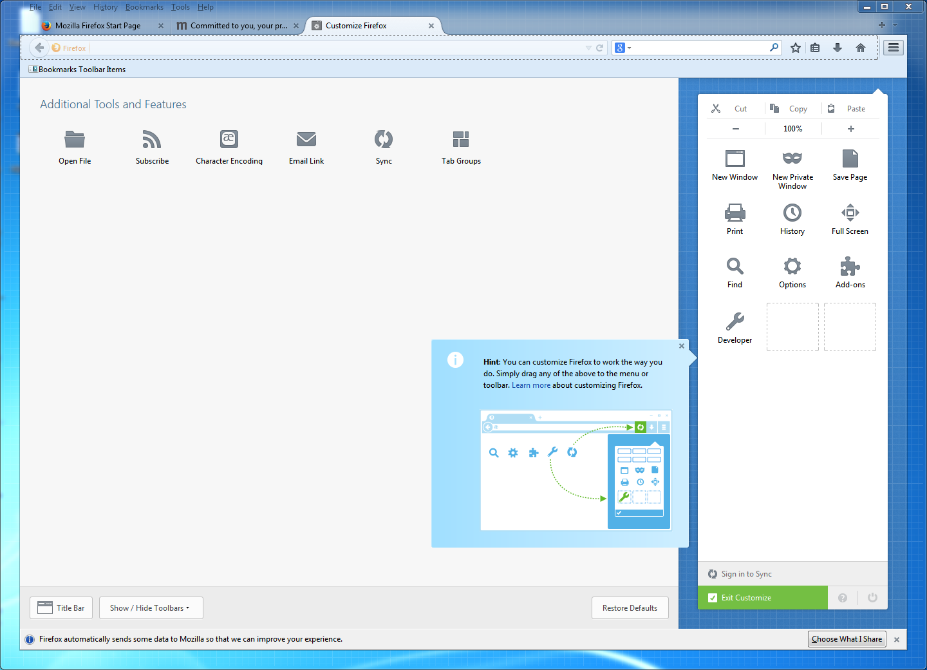Screen dimensions: 927x670
Task: Click the Find magnifier icon
Action: tap(735, 266)
